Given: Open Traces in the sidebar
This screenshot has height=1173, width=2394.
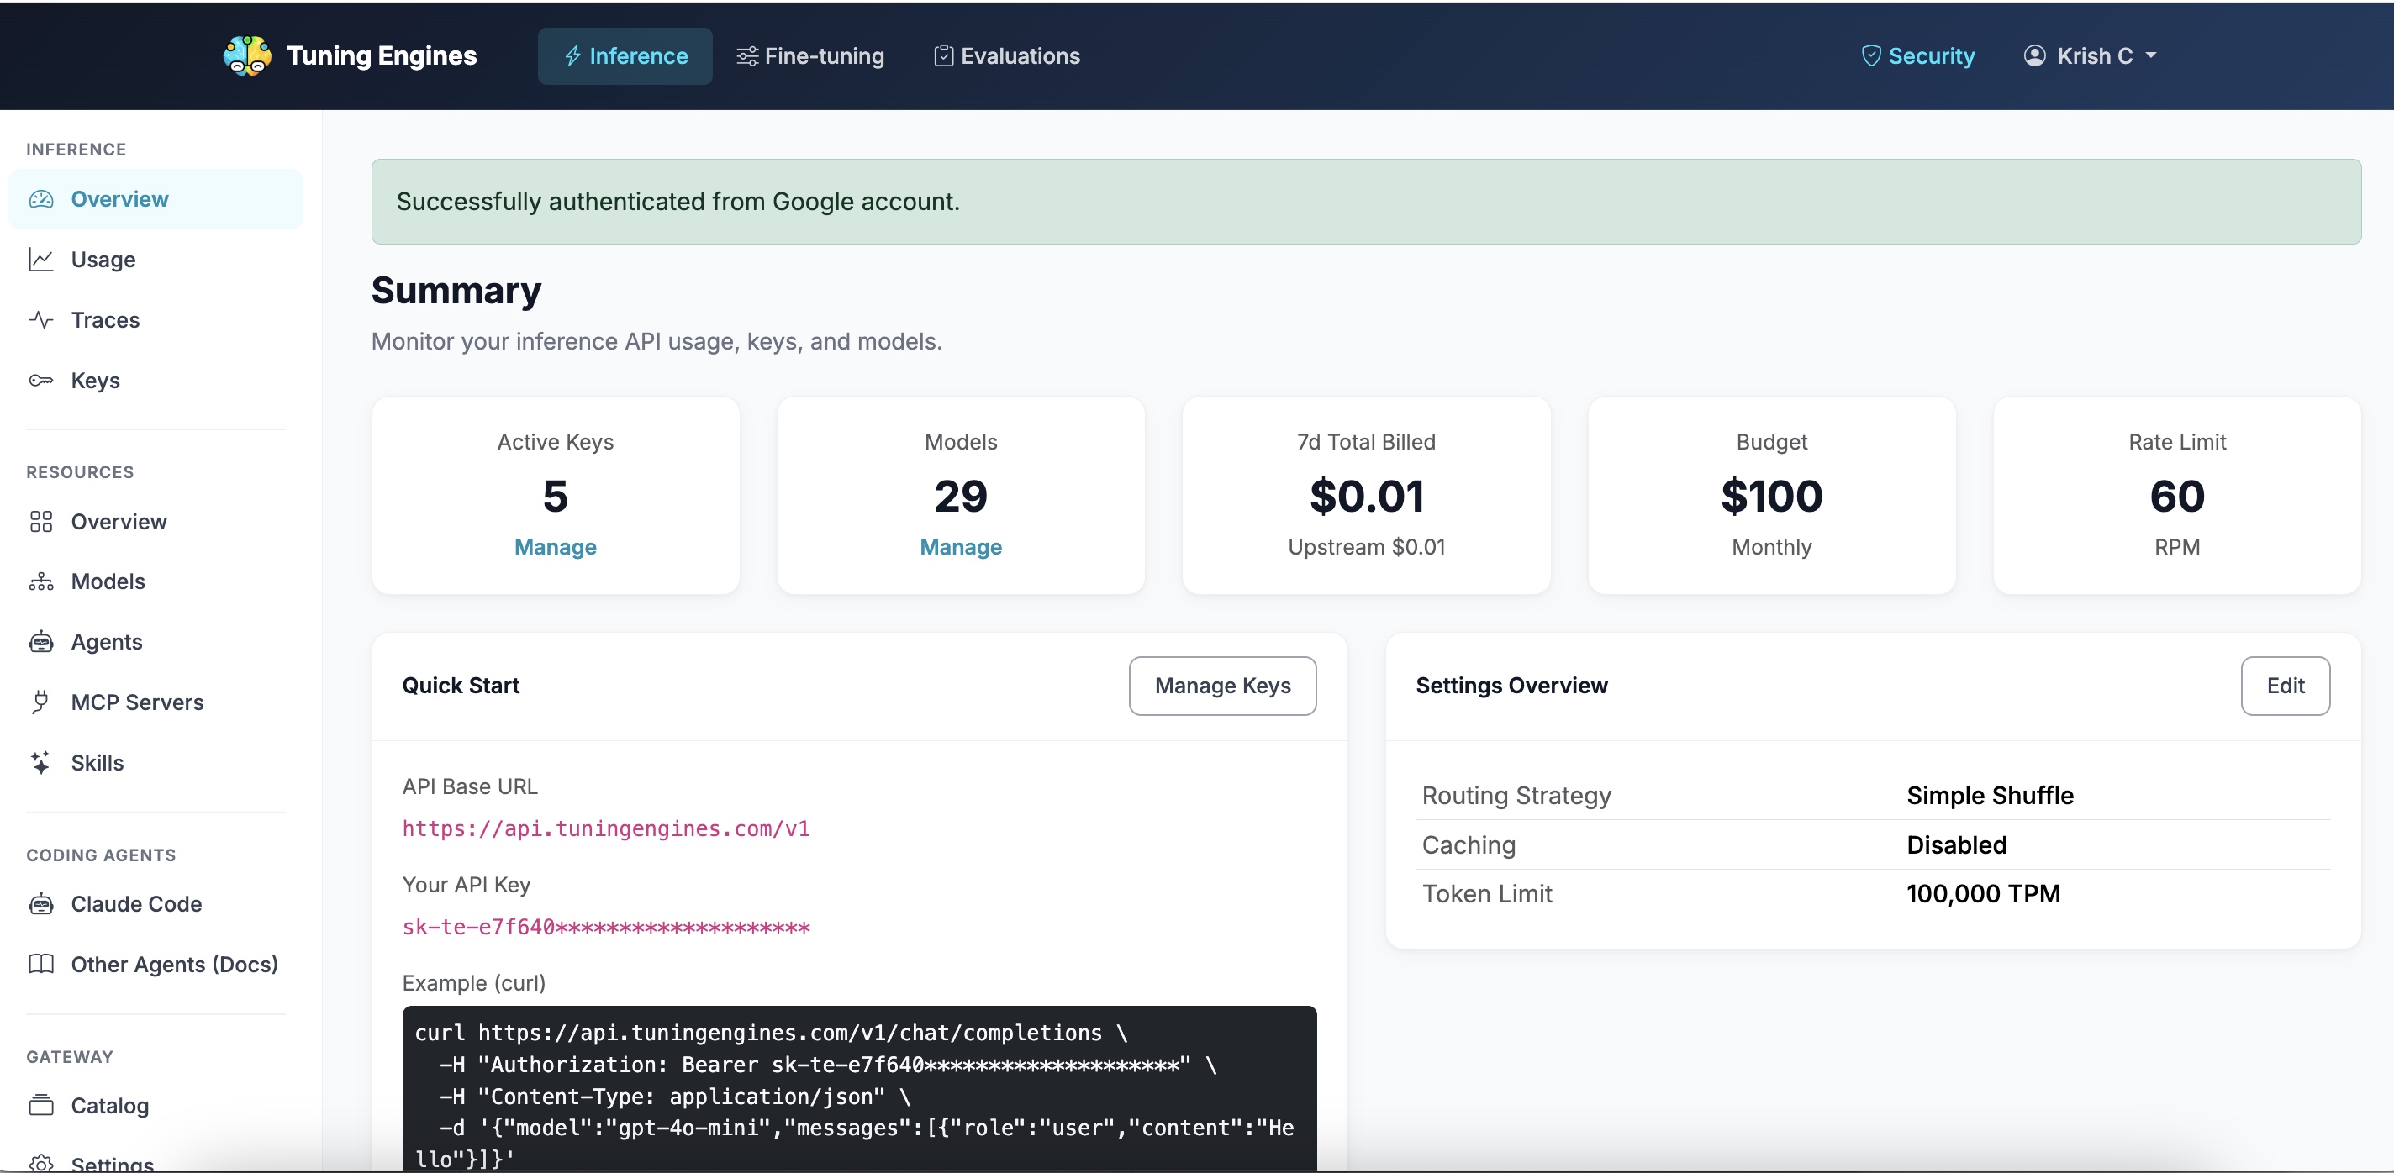Looking at the screenshot, I should [156, 319].
